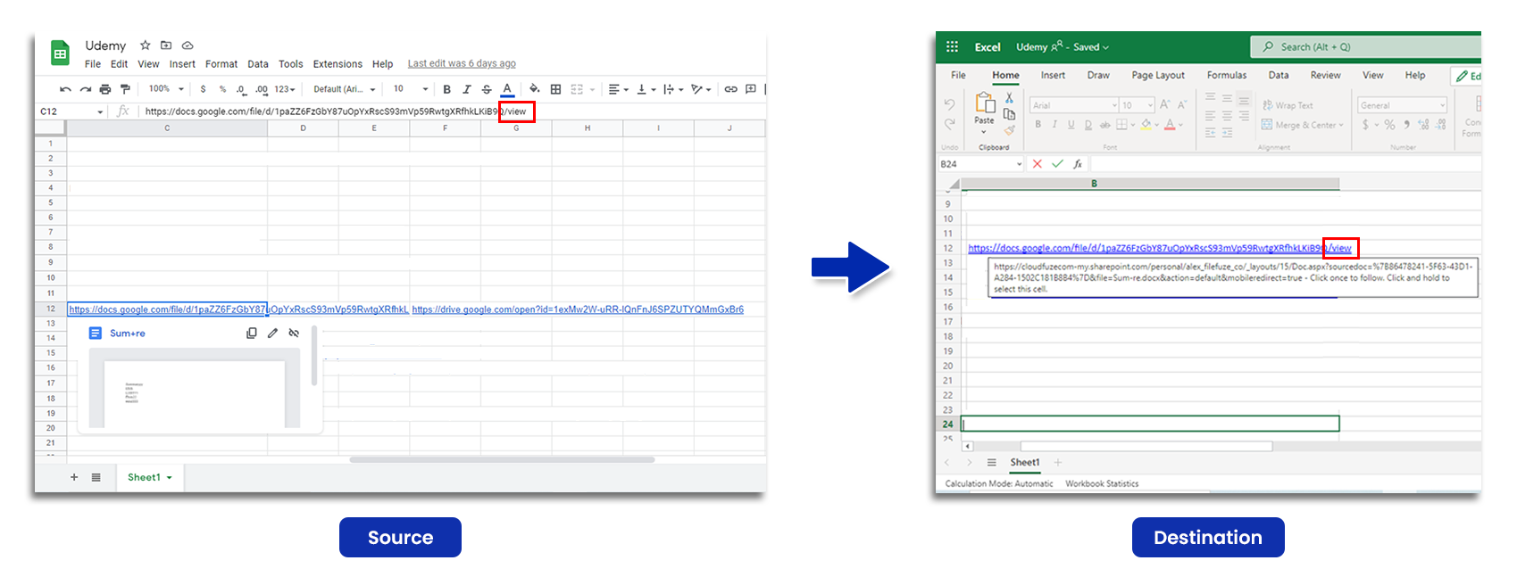Click the docs.google.com link in cell C12
The width and height of the screenshot is (1517, 577).
(167, 309)
